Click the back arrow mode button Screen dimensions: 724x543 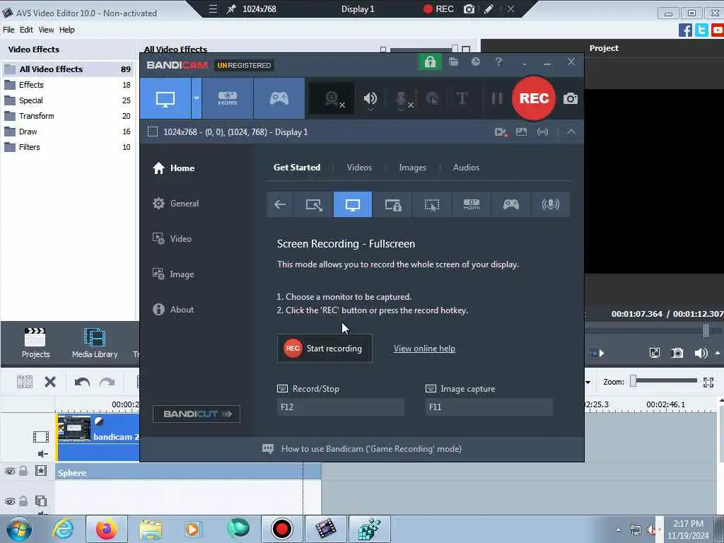(x=280, y=204)
